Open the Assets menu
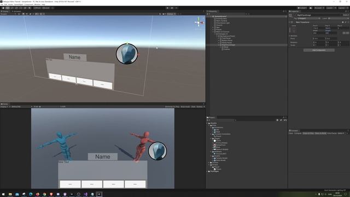Image resolution: width=350 pixels, height=197 pixels. tap(11, 4)
